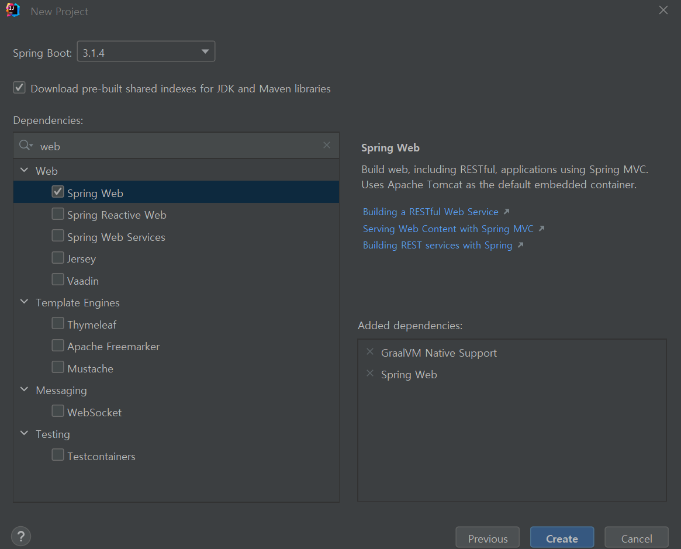Check the Mustache dependency

click(x=58, y=367)
